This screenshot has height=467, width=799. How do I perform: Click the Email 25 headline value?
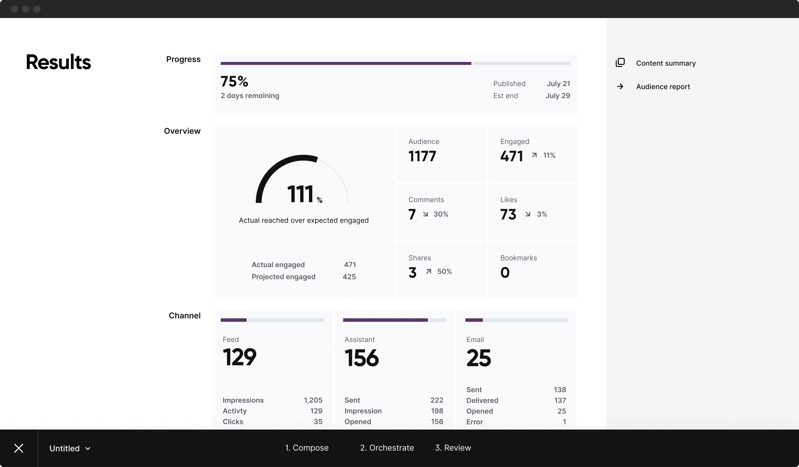pos(479,358)
